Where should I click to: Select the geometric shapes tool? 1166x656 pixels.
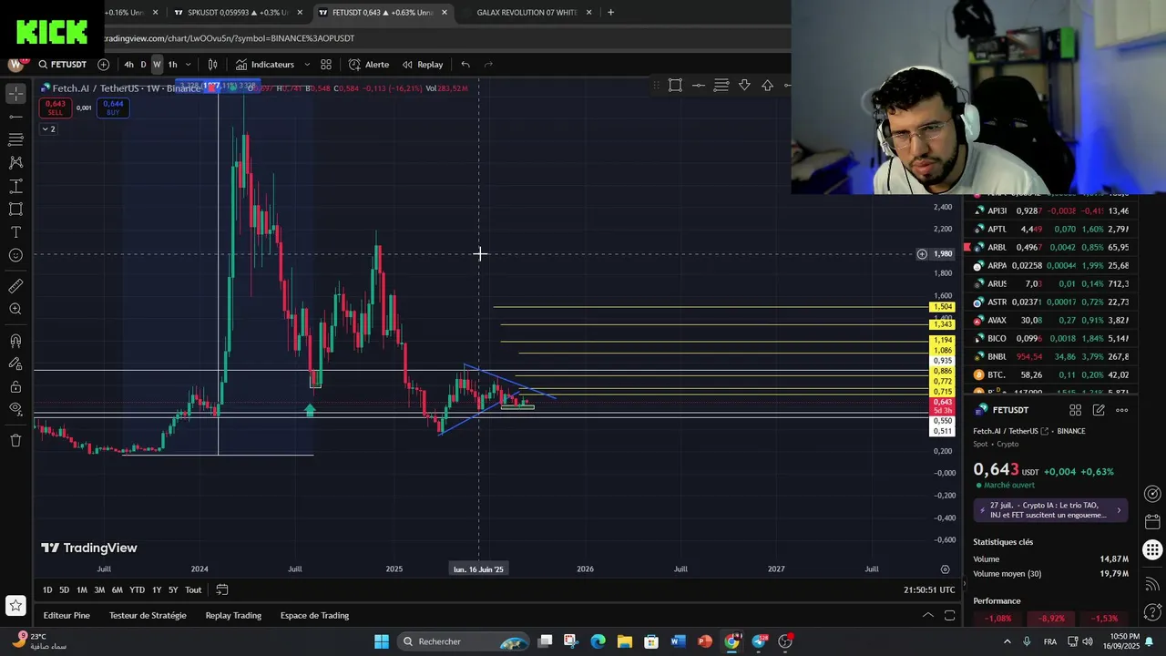15,209
